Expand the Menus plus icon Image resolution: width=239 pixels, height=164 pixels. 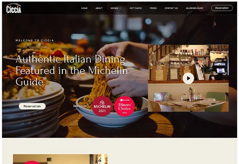(x=120, y=8)
